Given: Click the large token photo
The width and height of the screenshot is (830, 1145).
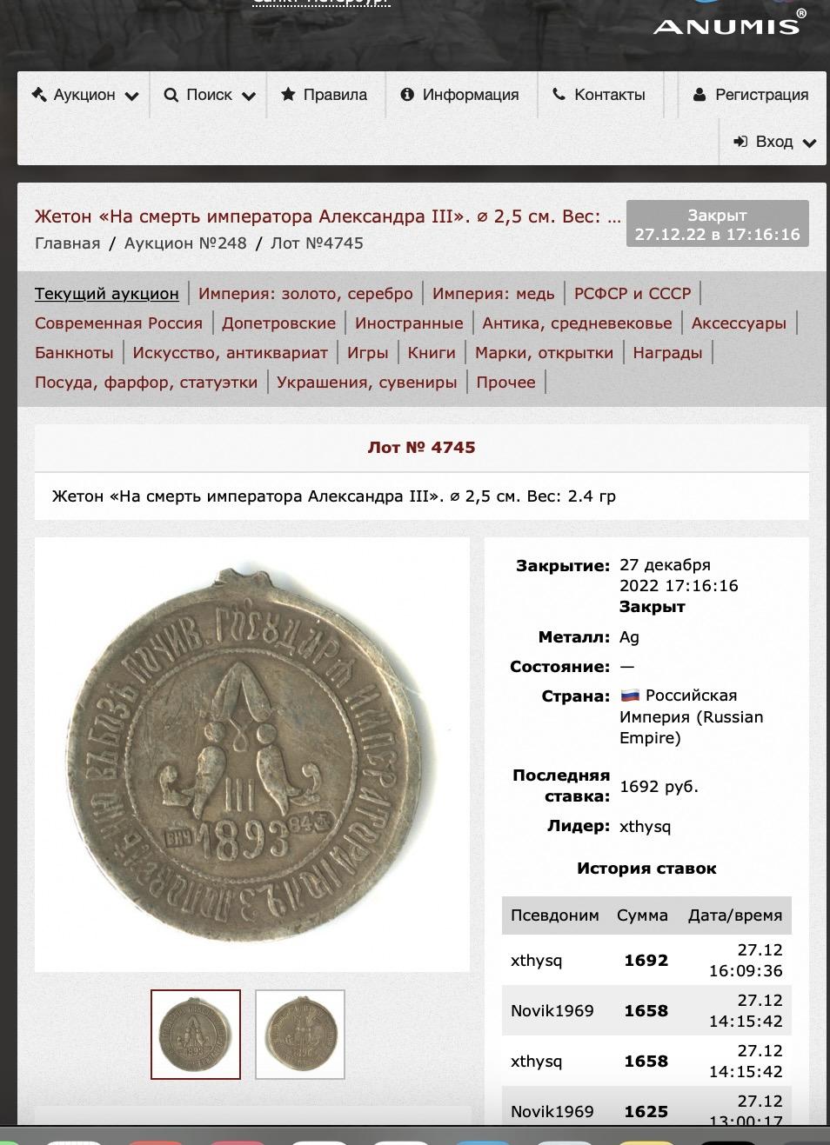Looking at the screenshot, I should [252, 755].
